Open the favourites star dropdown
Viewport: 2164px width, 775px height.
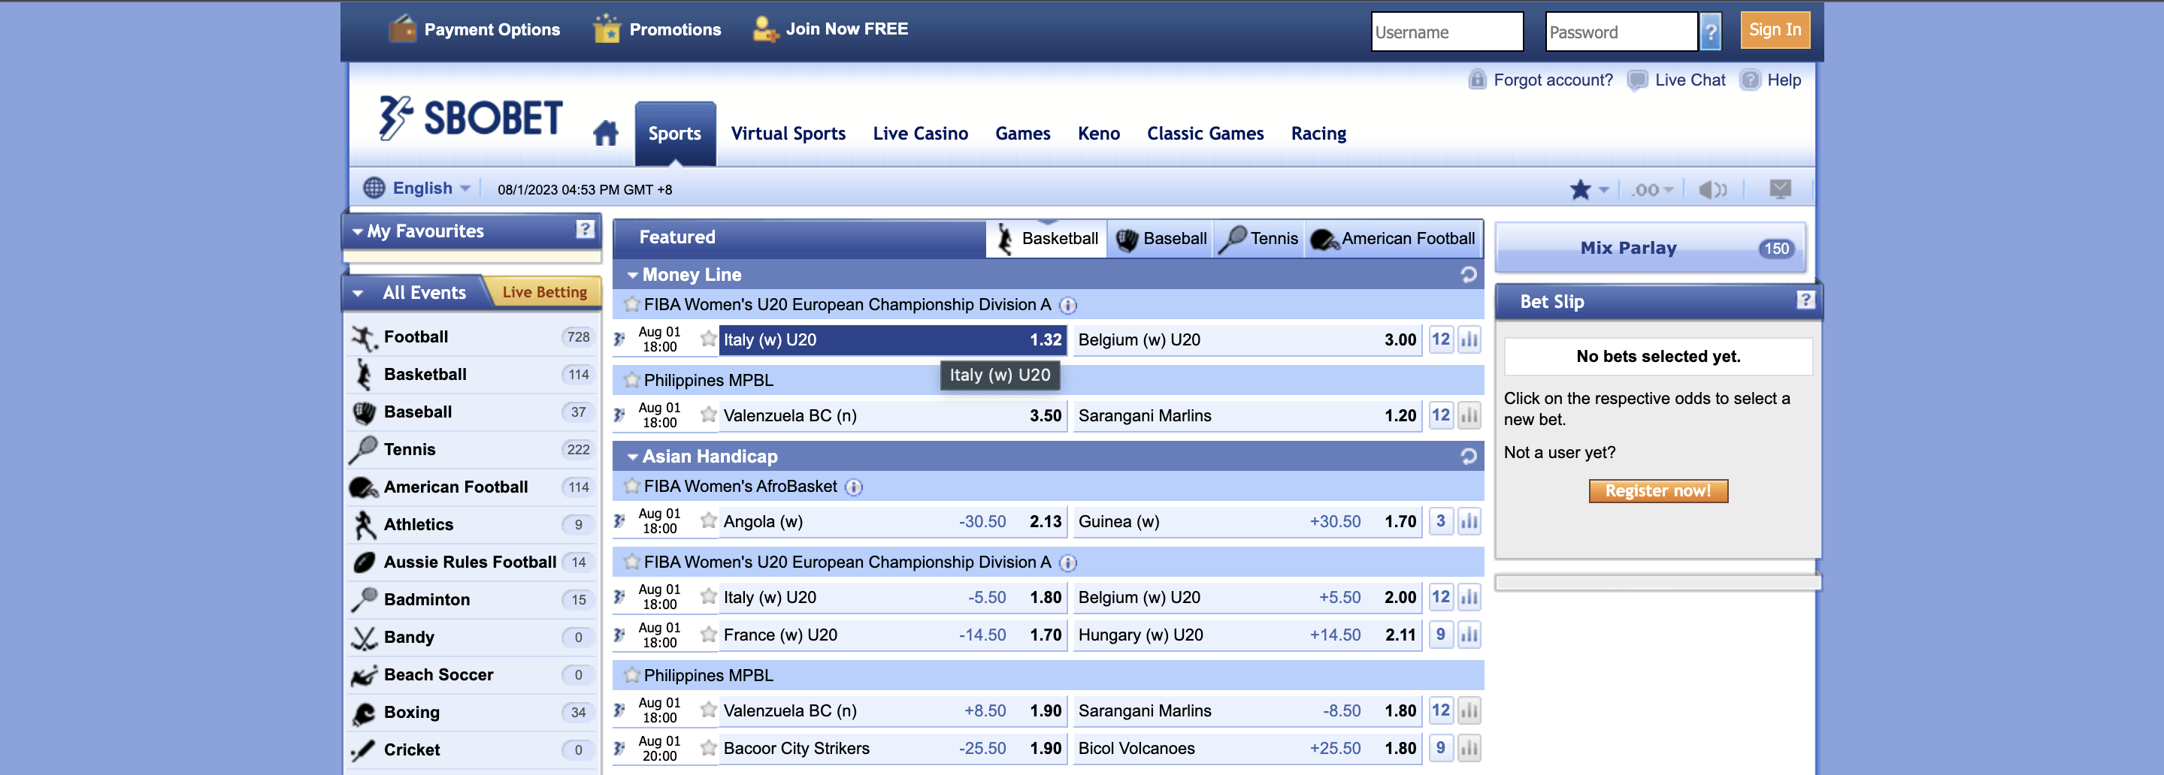[x=1588, y=190]
